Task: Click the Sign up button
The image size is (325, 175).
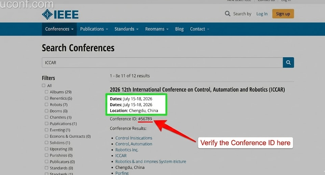Action: tap(283, 14)
